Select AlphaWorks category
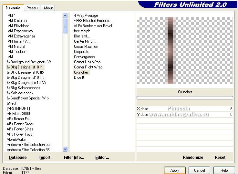The width and height of the screenshot is (238, 174). (x=16, y=139)
